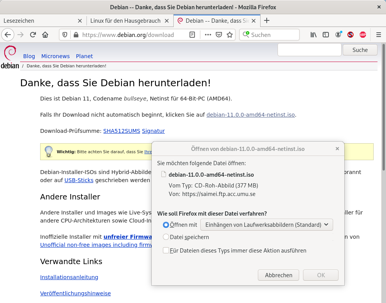386x303 pixels.
Task: Check 'Für Dateien dieses Typs immer' box
Action: [x=166, y=251]
